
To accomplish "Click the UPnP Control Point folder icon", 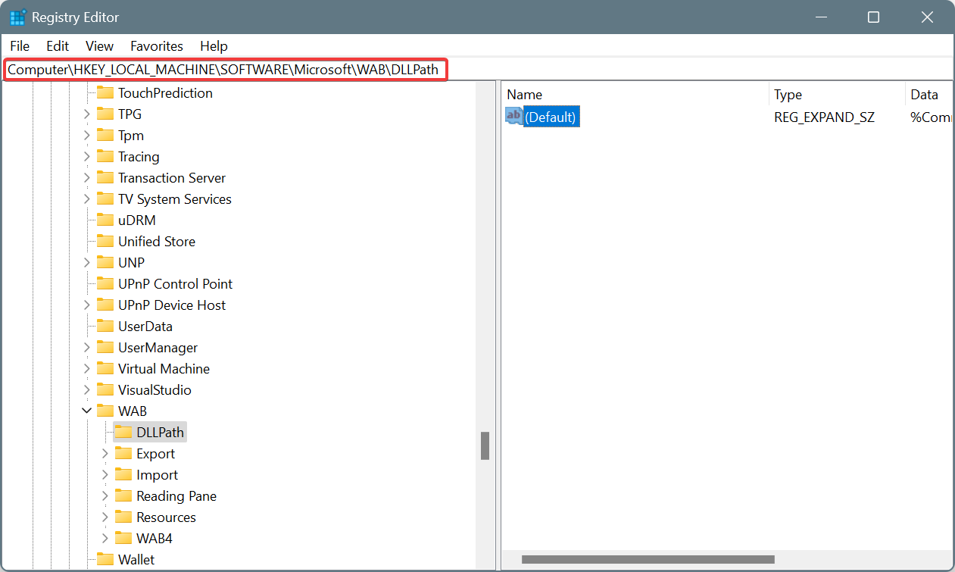I will tap(105, 284).
